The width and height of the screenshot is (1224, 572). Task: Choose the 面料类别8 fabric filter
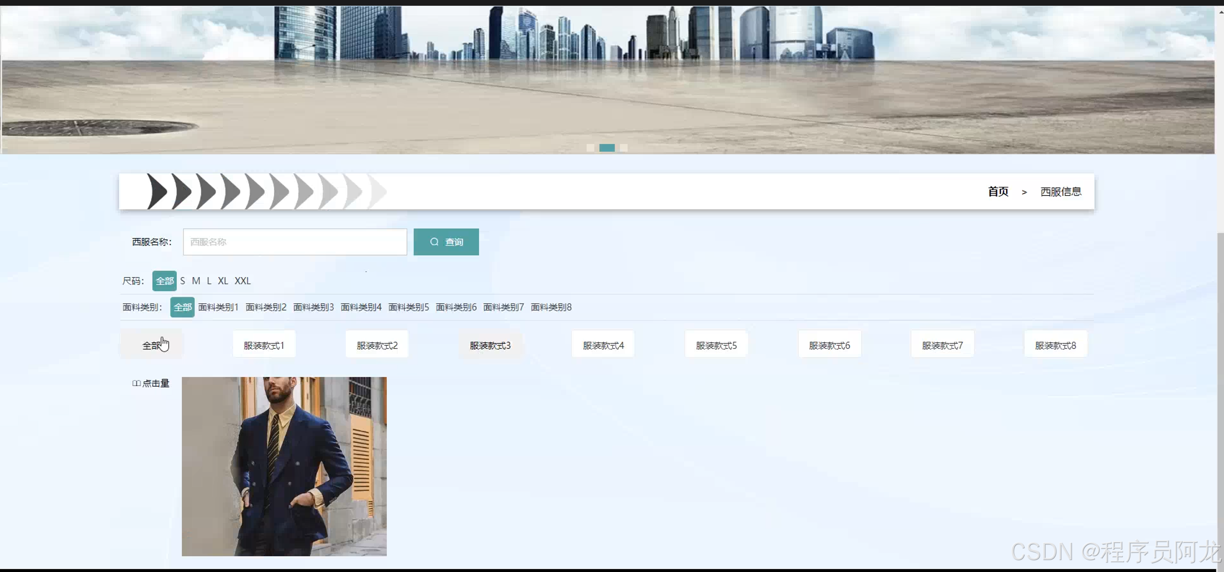(x=551, y=307)
